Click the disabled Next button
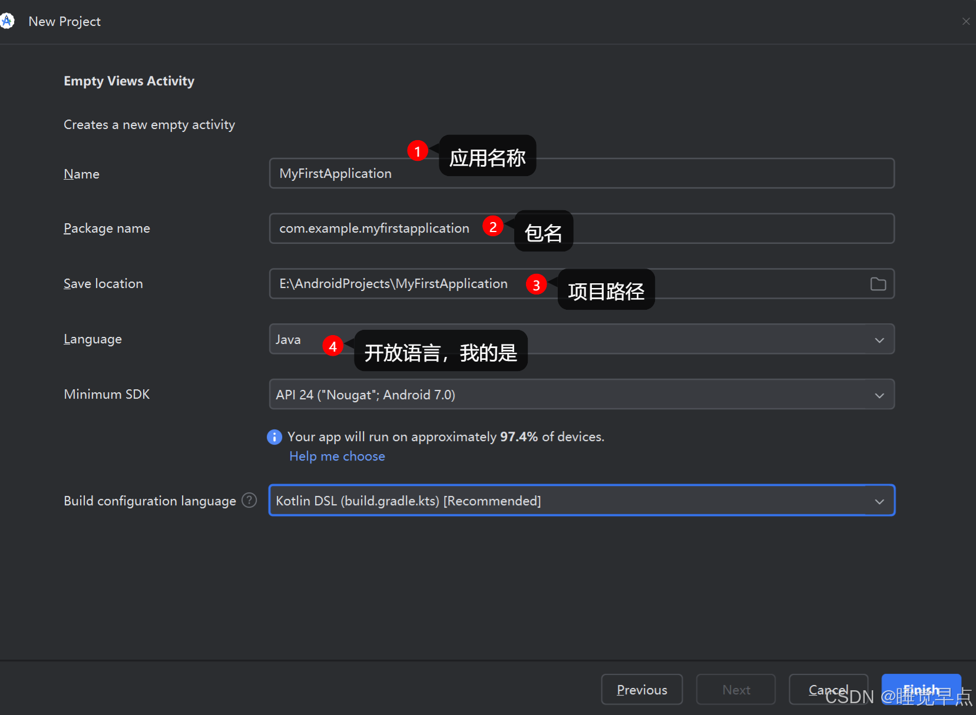Image resolution: width=976 pixels, height=715 pixels. click(736, 689)
